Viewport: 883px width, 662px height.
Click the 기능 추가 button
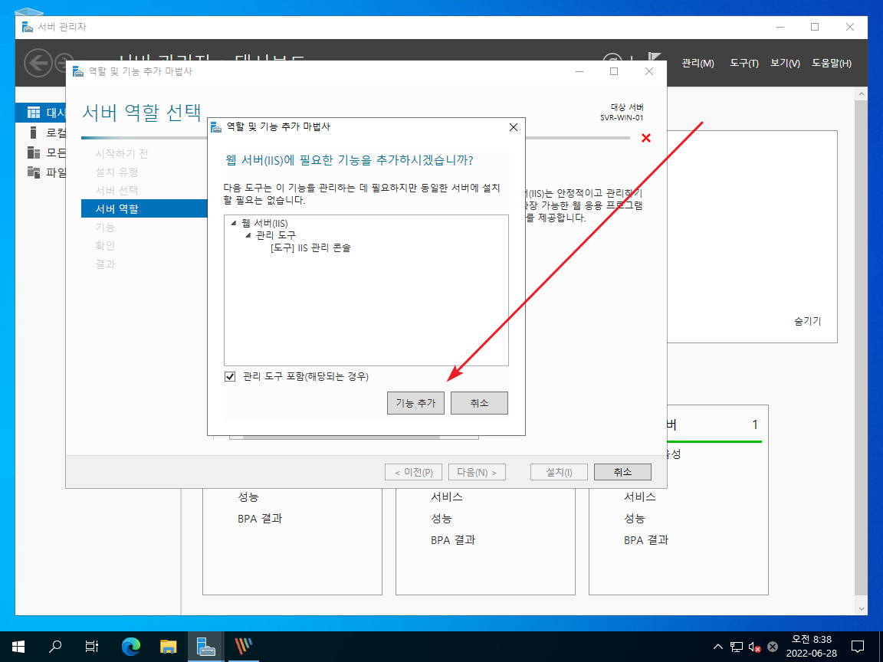pos(415,403)
